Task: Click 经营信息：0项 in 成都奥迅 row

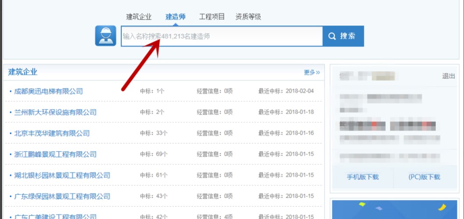Action: coord(214,91)
